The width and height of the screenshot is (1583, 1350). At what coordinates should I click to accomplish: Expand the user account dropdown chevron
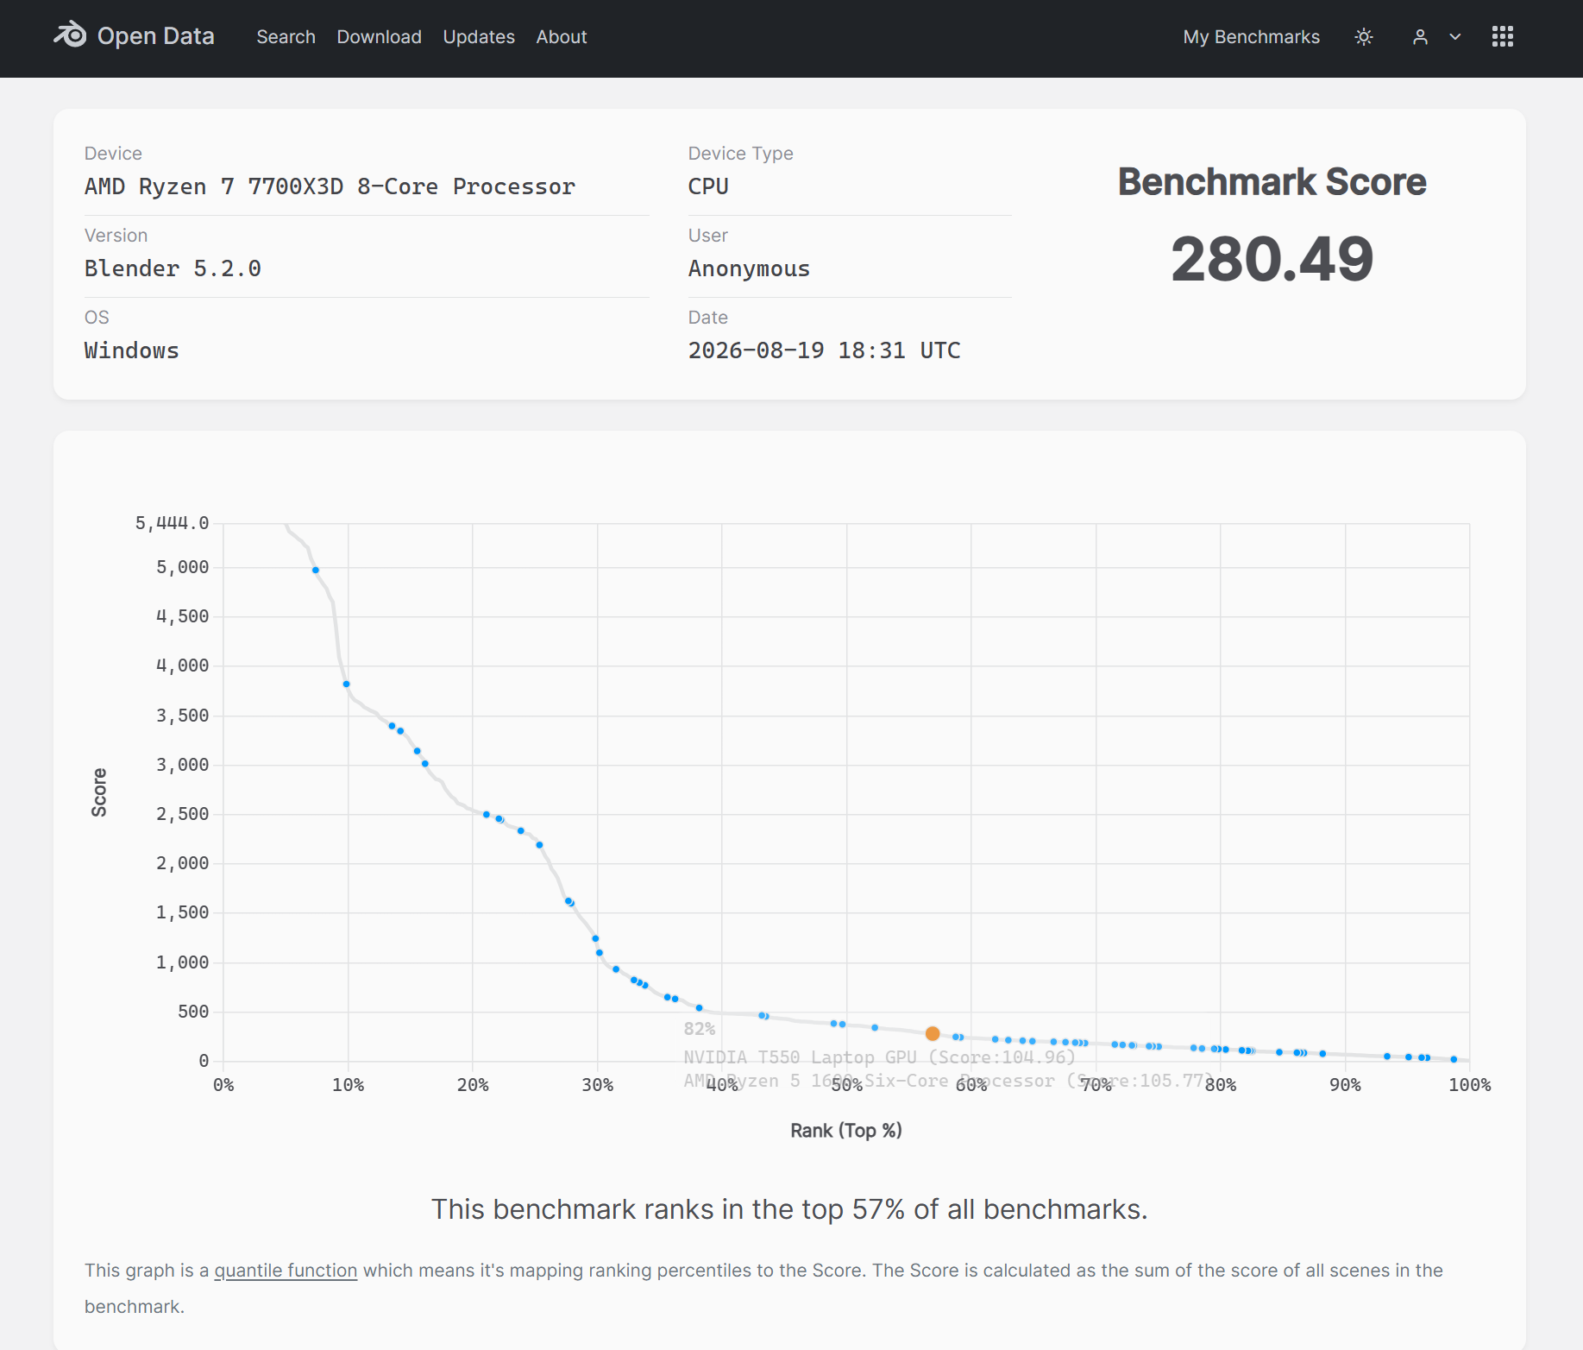(1455, 37)
